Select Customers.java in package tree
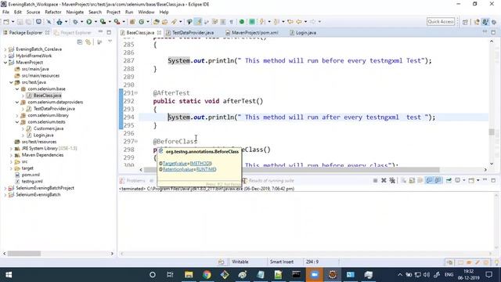This screenshot has width=501, height=282. tap(49, 128)
